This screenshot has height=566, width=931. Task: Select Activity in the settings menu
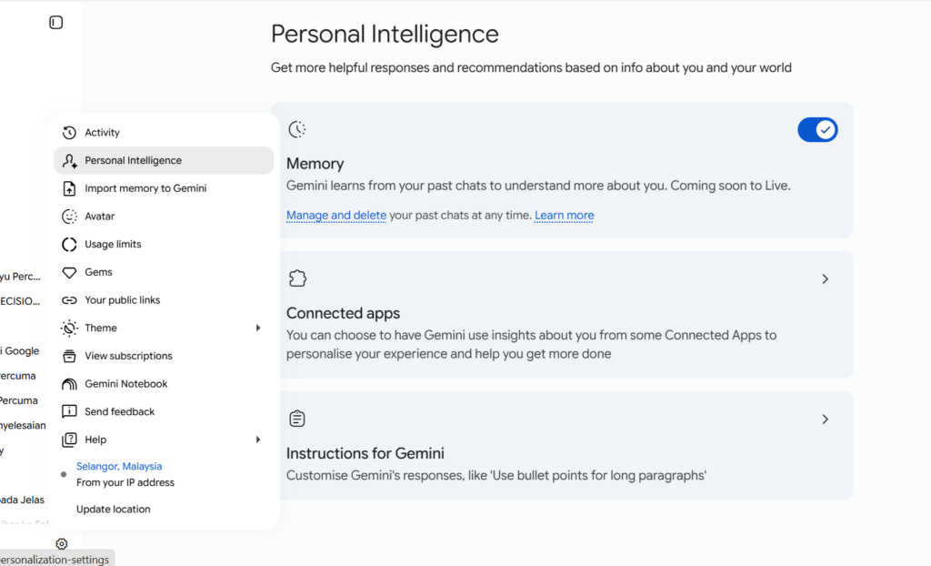[164, 133]
